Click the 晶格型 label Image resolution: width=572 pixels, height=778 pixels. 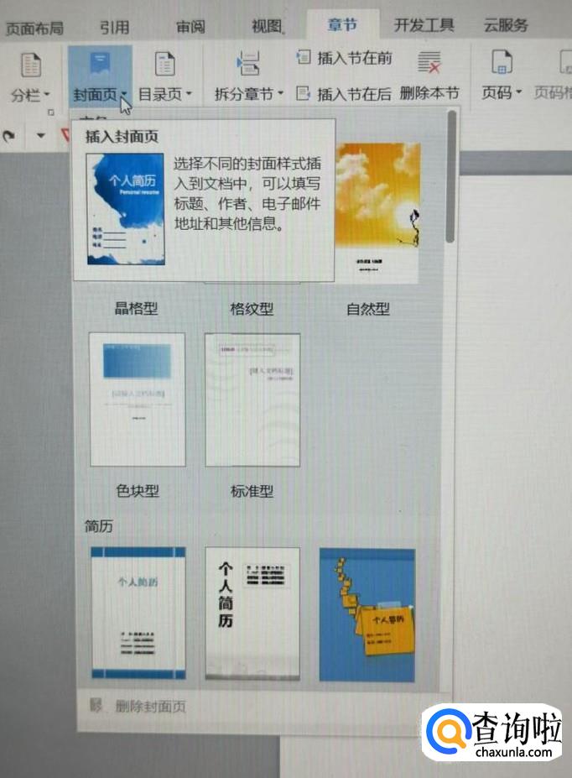[x=137, y=309]
